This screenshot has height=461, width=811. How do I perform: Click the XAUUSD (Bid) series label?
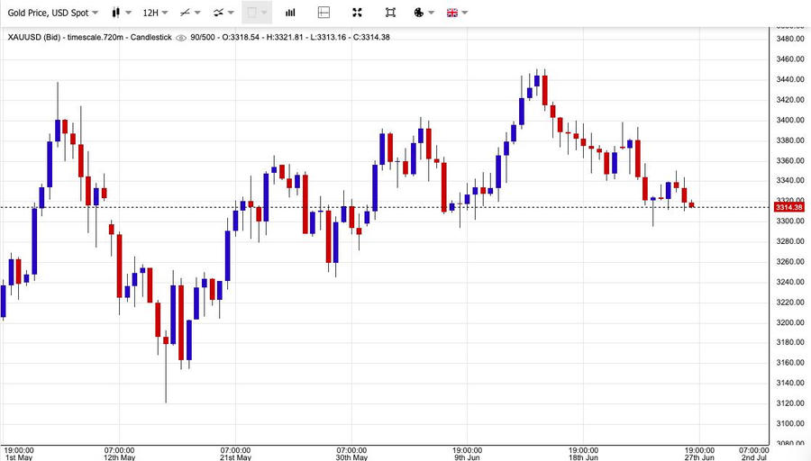35,38
